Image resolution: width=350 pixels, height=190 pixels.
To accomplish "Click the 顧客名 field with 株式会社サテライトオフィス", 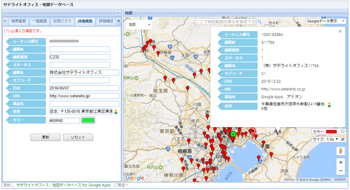I will (84, 73).
